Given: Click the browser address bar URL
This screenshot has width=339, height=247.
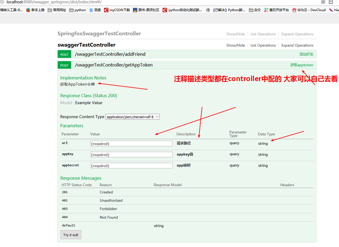Looking at the screenshot, I should pos(54,2).
